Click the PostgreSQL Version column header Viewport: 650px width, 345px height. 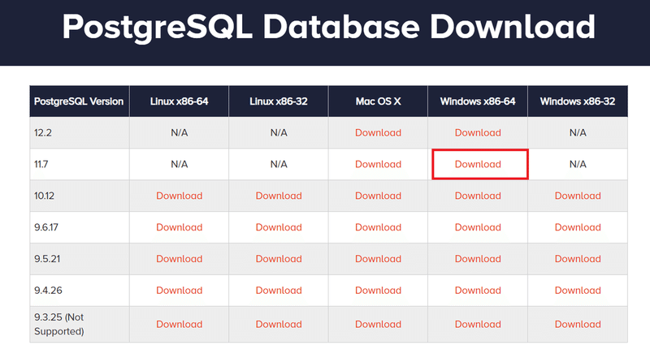79,101
